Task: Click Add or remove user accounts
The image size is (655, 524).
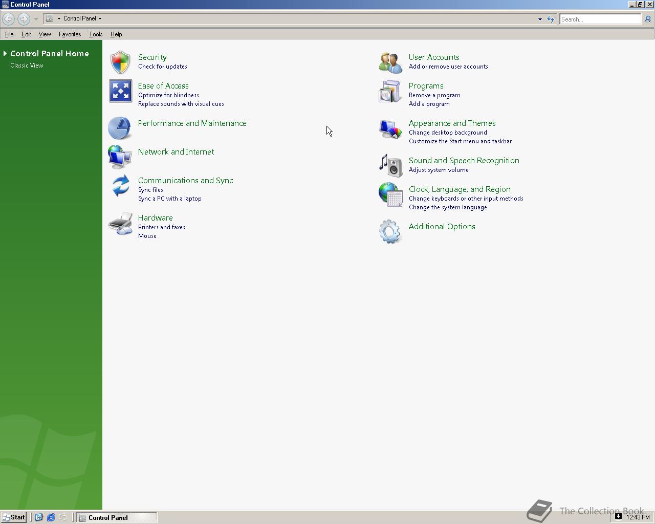Action: pyautogui.click(x=448, y=67)
